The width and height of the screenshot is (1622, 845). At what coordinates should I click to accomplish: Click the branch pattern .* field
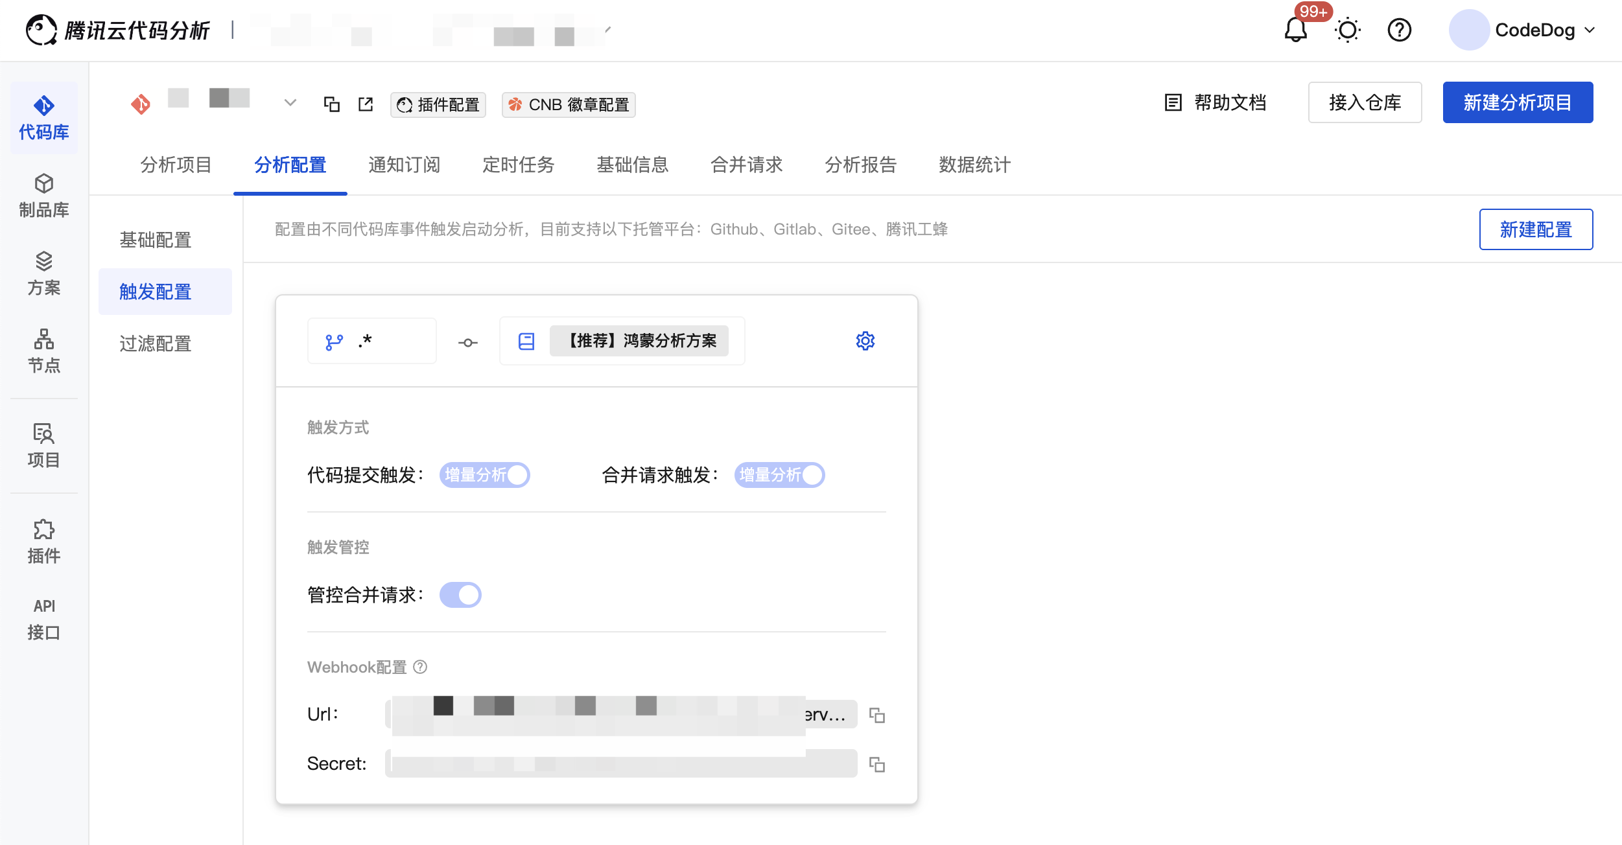(x=371, y=341)
